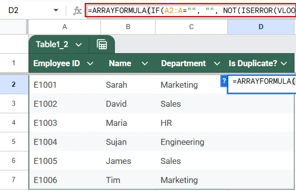Select column A header
Image resolution: width=296 pixels, height=191 pixels.
tap(65, 27)
